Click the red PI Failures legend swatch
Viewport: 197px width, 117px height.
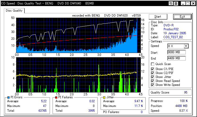click(x=56, y=97)
